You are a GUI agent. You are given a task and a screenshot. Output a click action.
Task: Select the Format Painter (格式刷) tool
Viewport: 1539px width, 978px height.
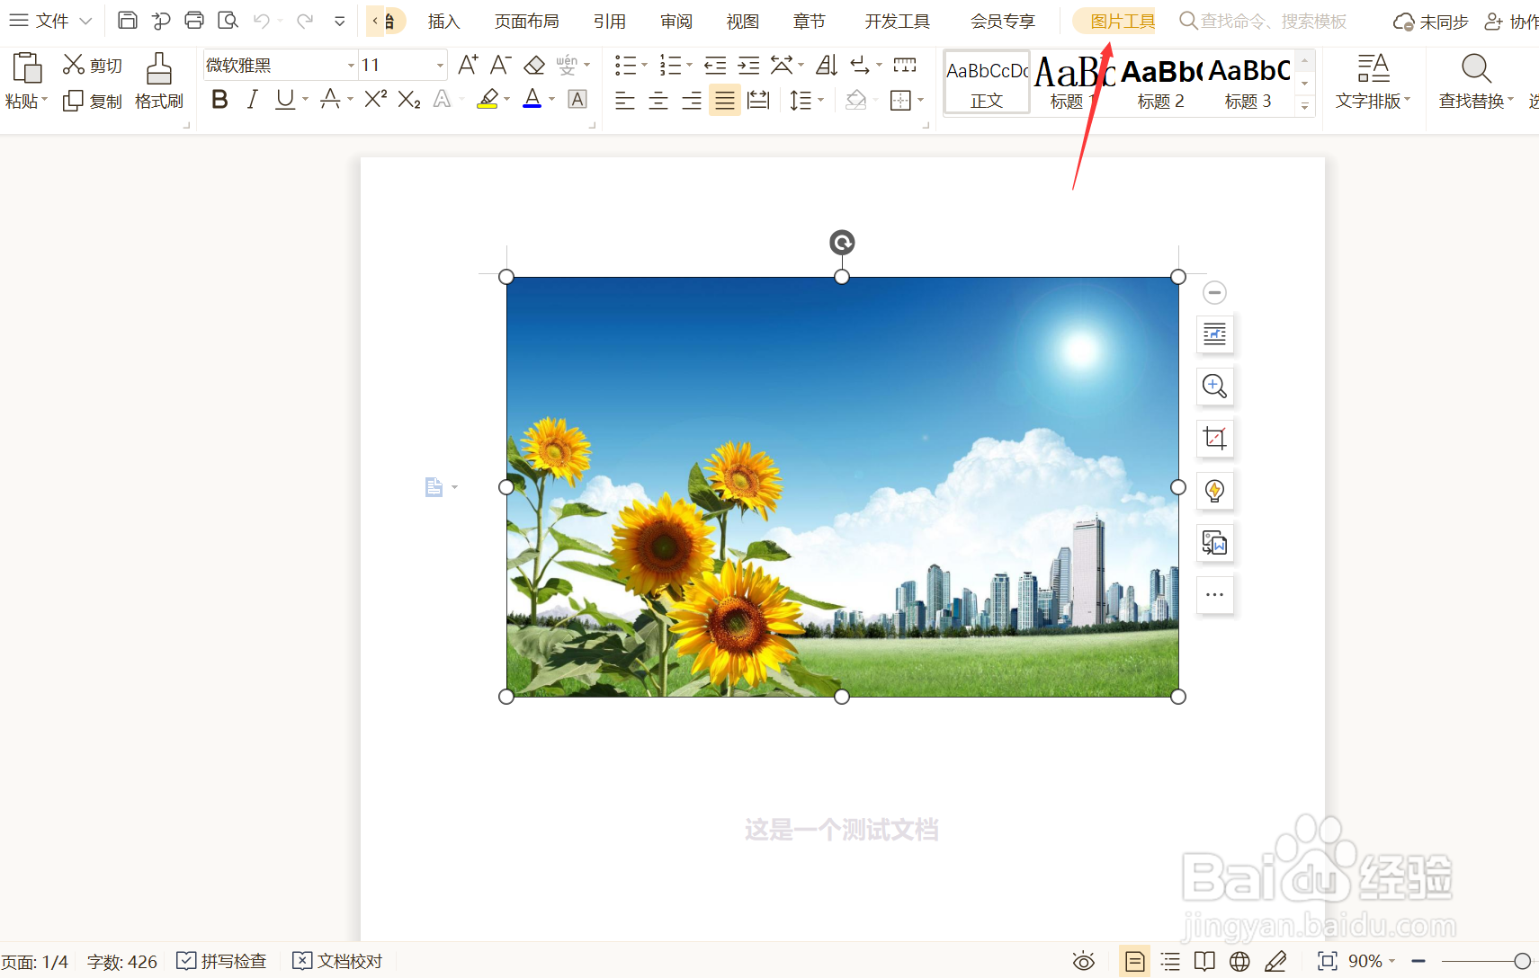click(x=159, y=81)
